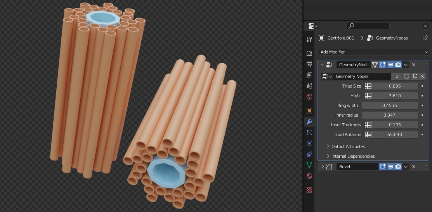
Task: Open Object Data mesh properties icon
Action: pyautogui.click(x=309, y=165)
